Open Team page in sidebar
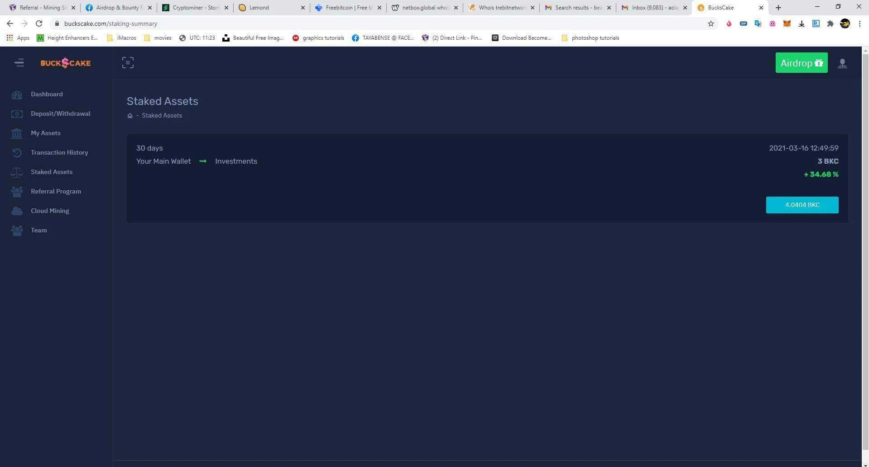This screenshot has width=869, height=467. tap(38, 230)
